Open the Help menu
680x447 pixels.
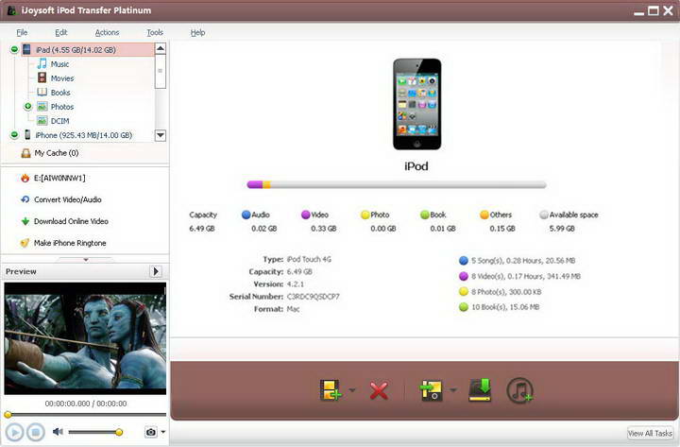click(197, 32)
